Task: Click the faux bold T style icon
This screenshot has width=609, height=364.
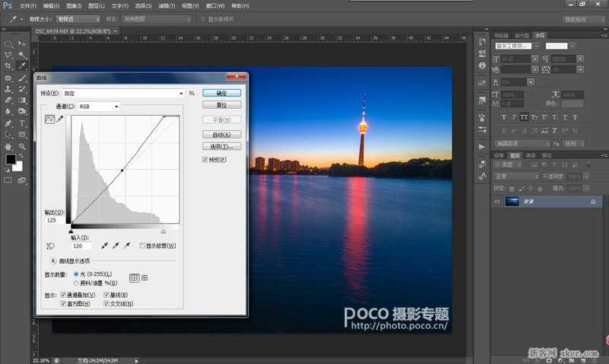Action: tap(504, 117)
